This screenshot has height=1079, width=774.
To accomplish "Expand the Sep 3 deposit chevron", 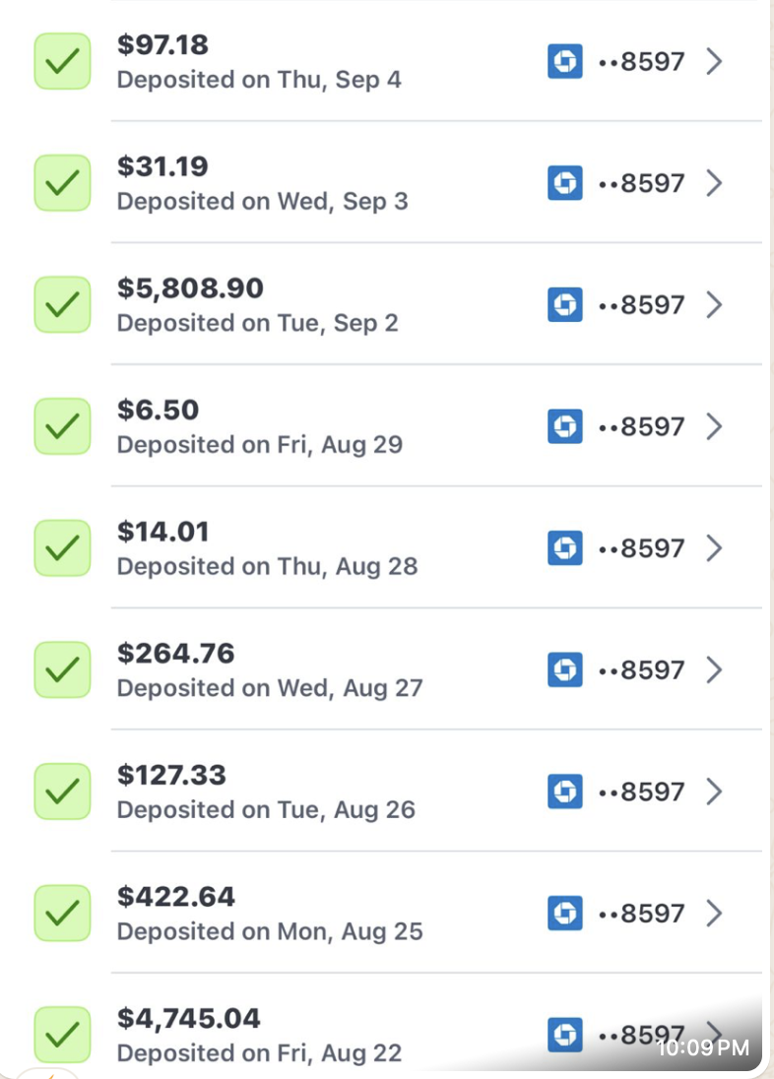I will 715,183.
